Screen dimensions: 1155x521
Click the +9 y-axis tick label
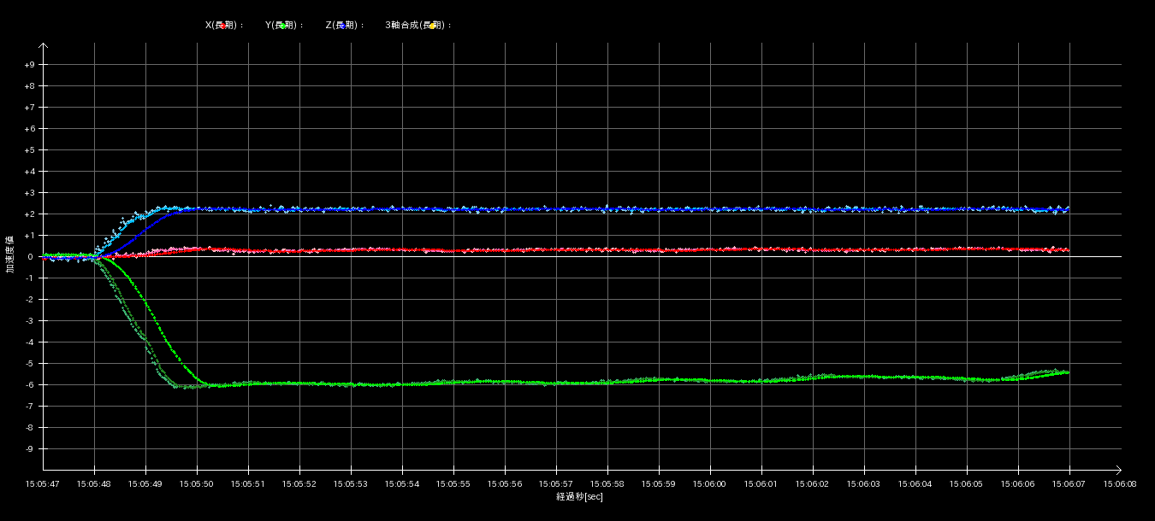30,65
